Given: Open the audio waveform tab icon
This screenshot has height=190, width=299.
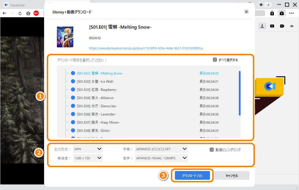Looking at the screenshot, I should (x=292, y=26).
